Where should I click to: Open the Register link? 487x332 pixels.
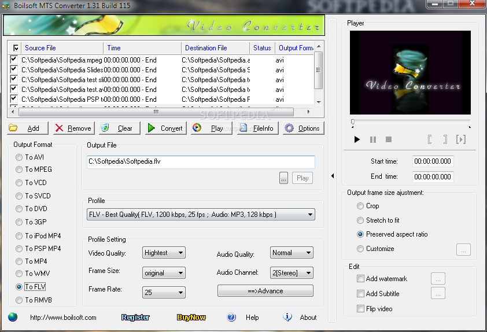(x=135, y=317)
